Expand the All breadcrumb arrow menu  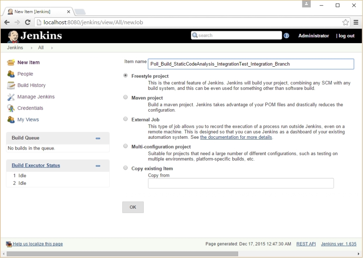pyautogui.click(x=52, y=48)
